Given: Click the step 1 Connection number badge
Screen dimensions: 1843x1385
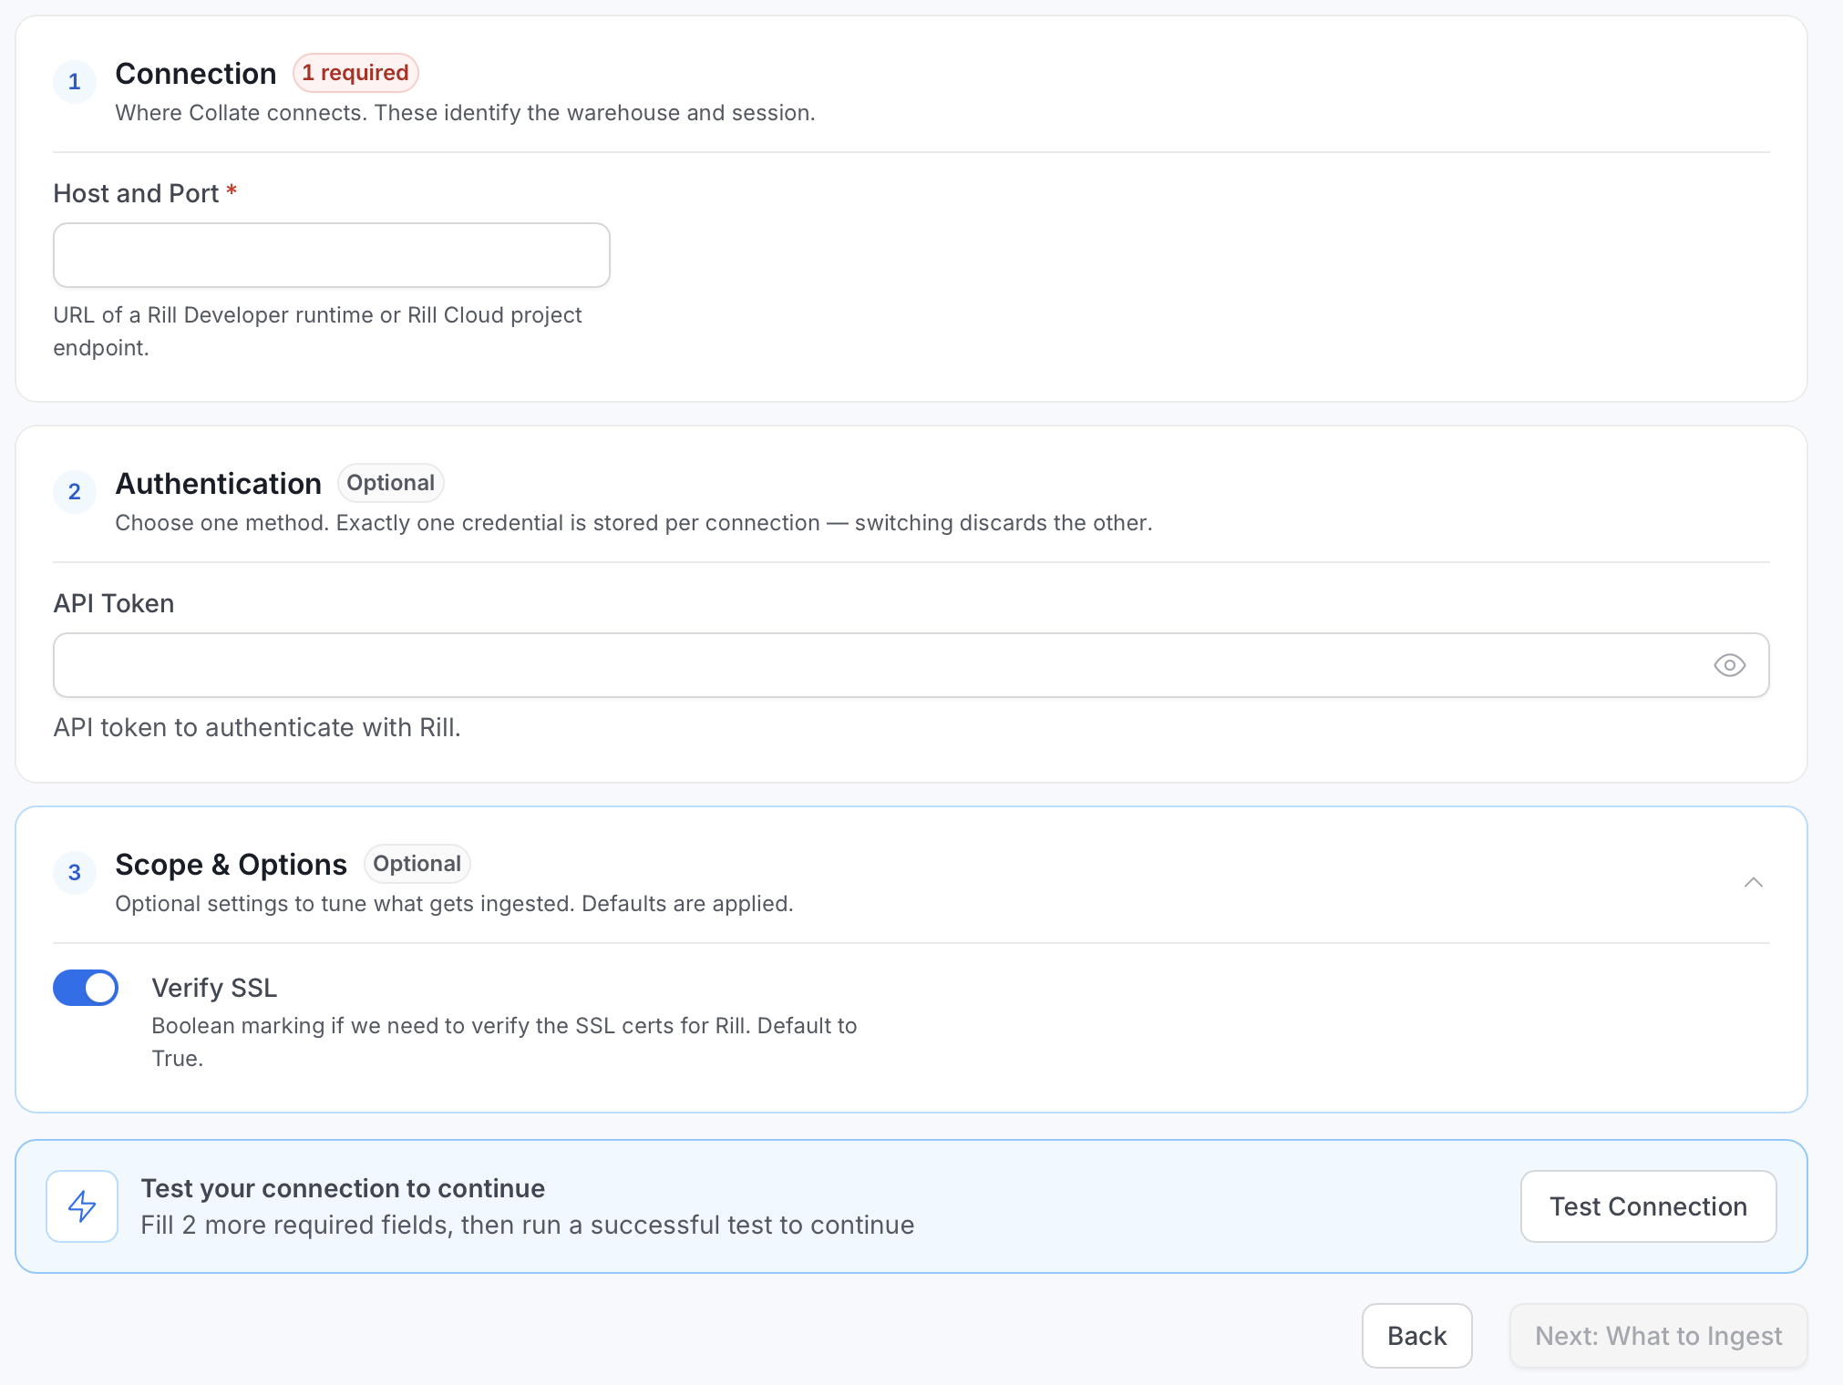Looking at the screenshot, I should tap(75, 82).
